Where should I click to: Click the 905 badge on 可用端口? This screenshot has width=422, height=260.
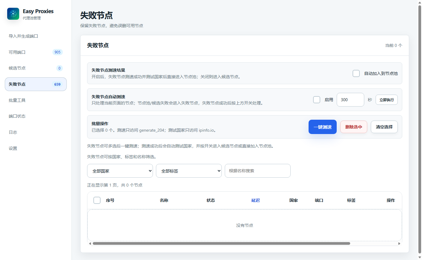(x=57, y=52)
